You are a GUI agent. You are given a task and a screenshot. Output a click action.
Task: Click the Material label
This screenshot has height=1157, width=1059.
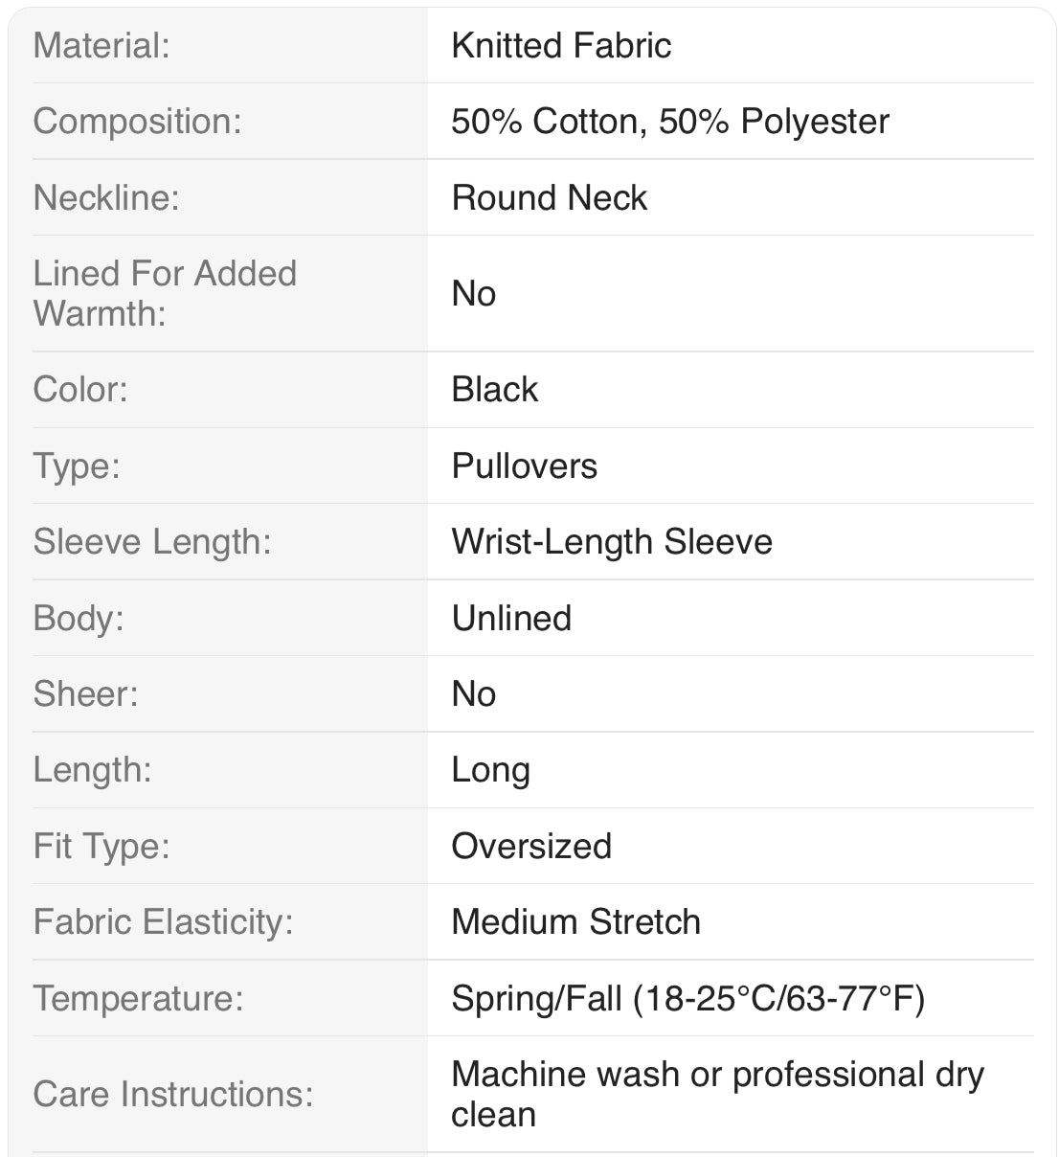[101, 46]
